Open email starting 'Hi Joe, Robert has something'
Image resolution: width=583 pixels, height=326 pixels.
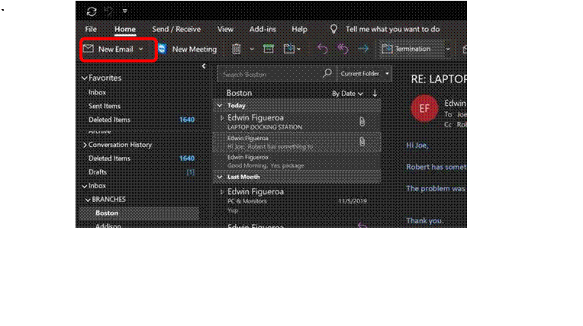pyautogui.click(x=297, y=142)
